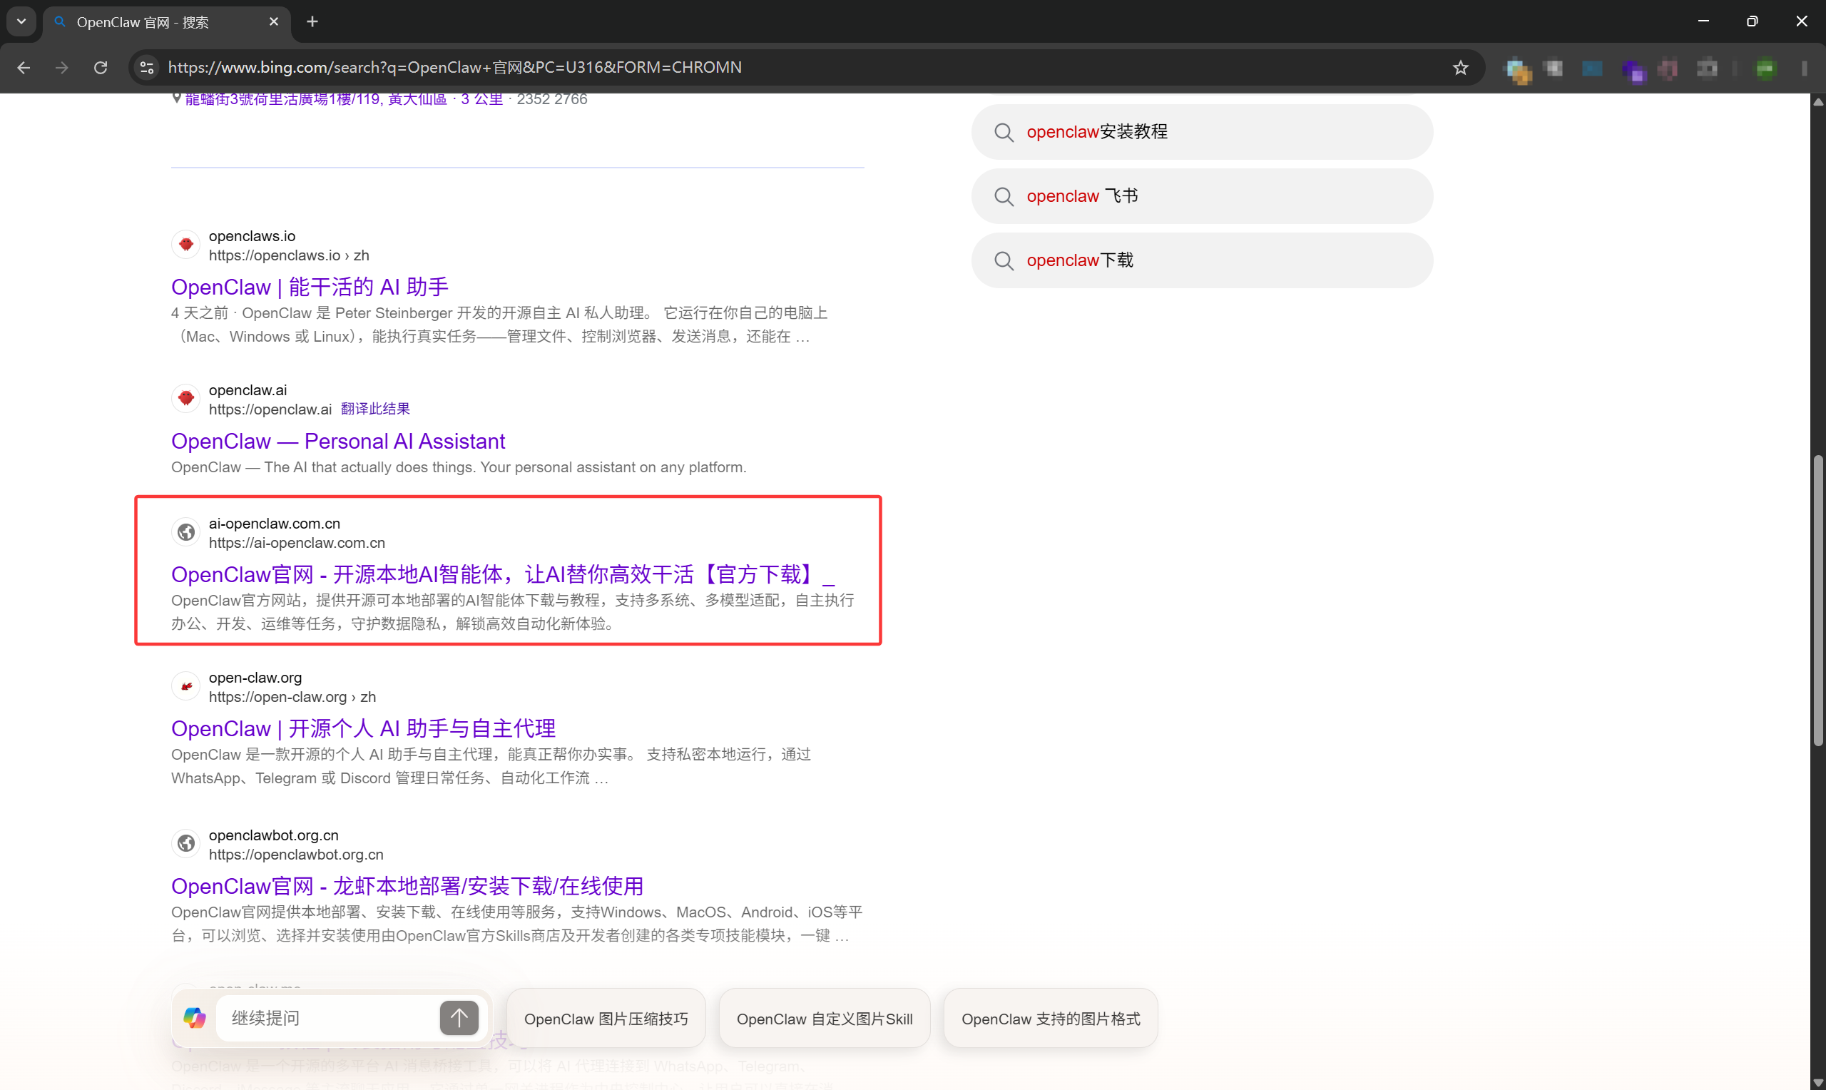Viewport: 1826px width, 1090px height.
Task: Open the OpenClaw — Personal AI Assistant result
Action: 338,441
